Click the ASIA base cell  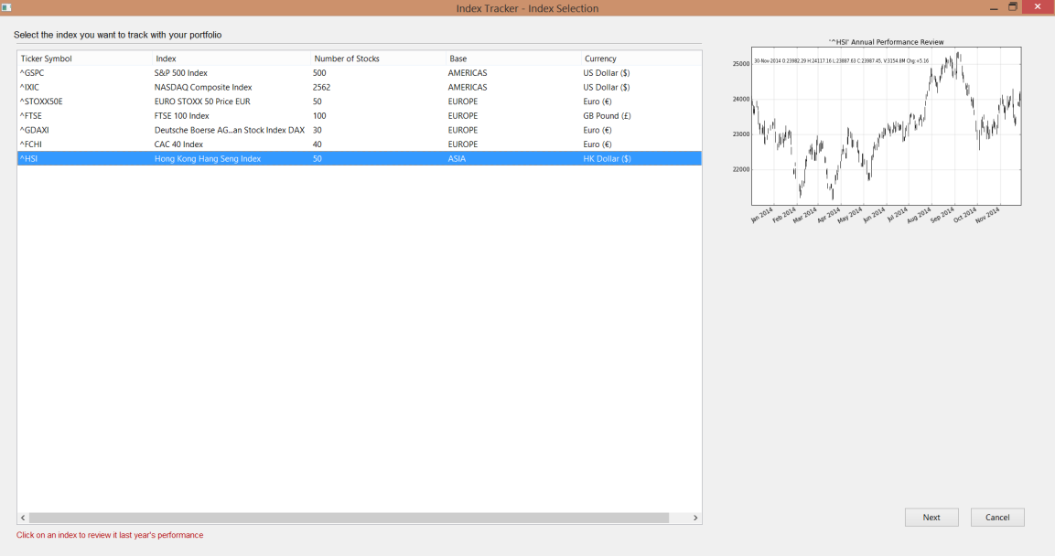click(x=457, y=159)
